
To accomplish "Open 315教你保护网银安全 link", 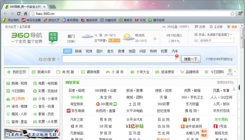I will pos(219,59).
